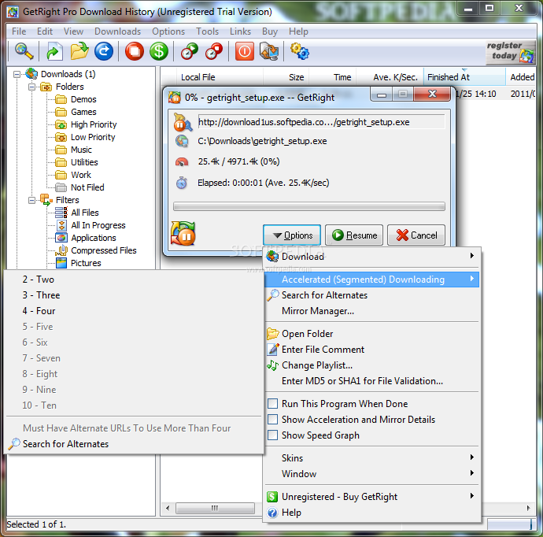Click the globe icon beside the local file path
This screenshot has width=543, height=537.
point(182,141)
